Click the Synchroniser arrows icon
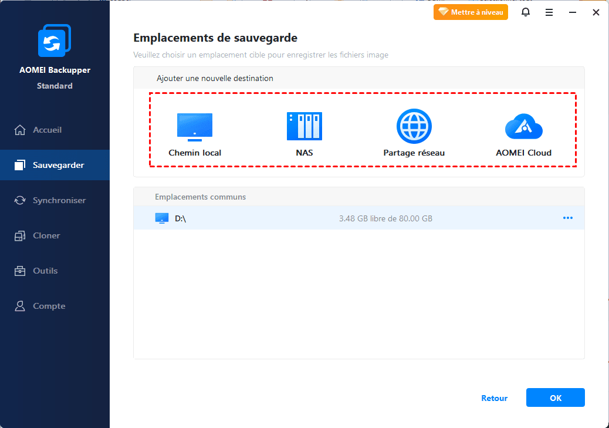Screen dimensions: 609x428 tap(20, 200)
